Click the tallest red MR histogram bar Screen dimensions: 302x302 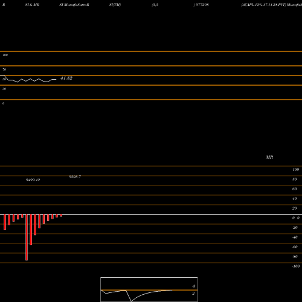tap(27, 237)
